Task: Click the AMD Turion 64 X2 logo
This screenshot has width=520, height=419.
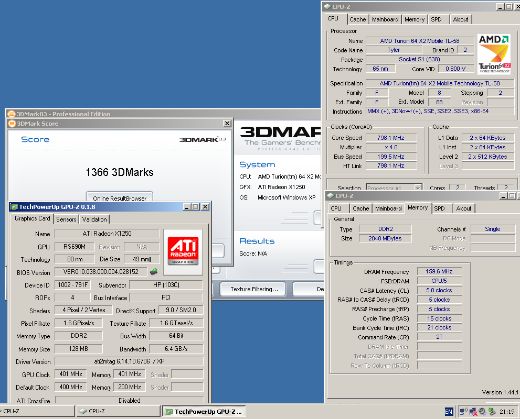Action: click(494, 54)
